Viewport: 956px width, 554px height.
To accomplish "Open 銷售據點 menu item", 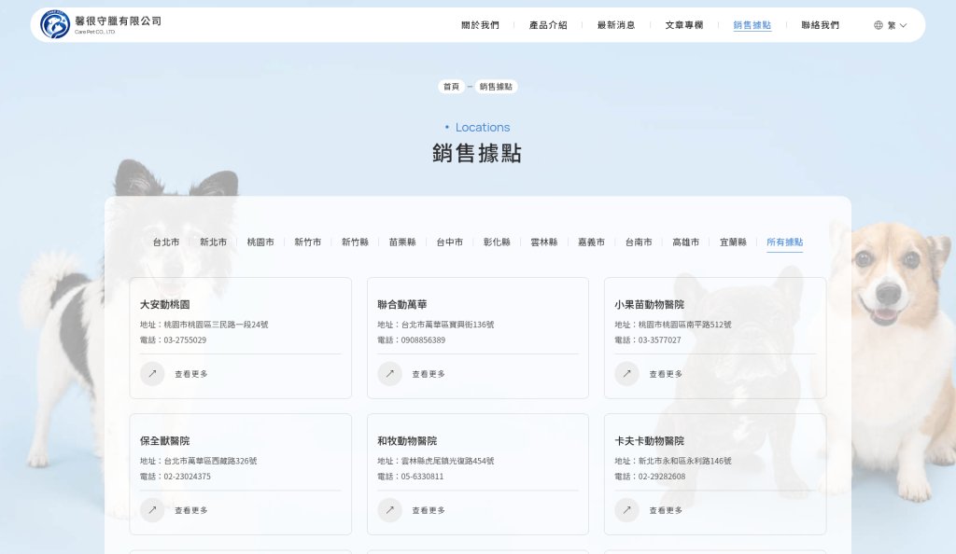I will tap(752, 25).
